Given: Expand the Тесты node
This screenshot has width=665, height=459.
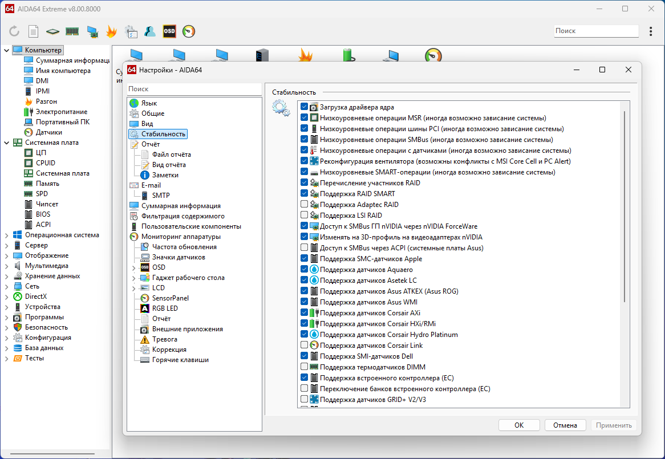Looking at the screenshot, I should pyautogui.click(x=6, y=358).
